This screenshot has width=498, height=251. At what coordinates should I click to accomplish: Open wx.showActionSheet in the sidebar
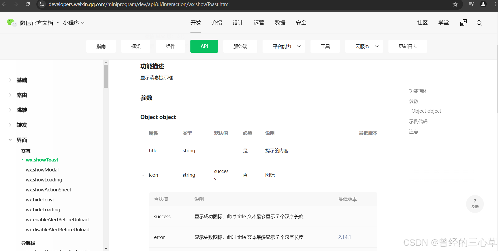point(48,190)
